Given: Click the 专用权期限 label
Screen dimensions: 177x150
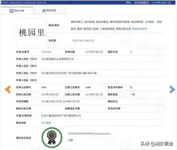Looking at the screenshot, I should [x=22, y=101].
